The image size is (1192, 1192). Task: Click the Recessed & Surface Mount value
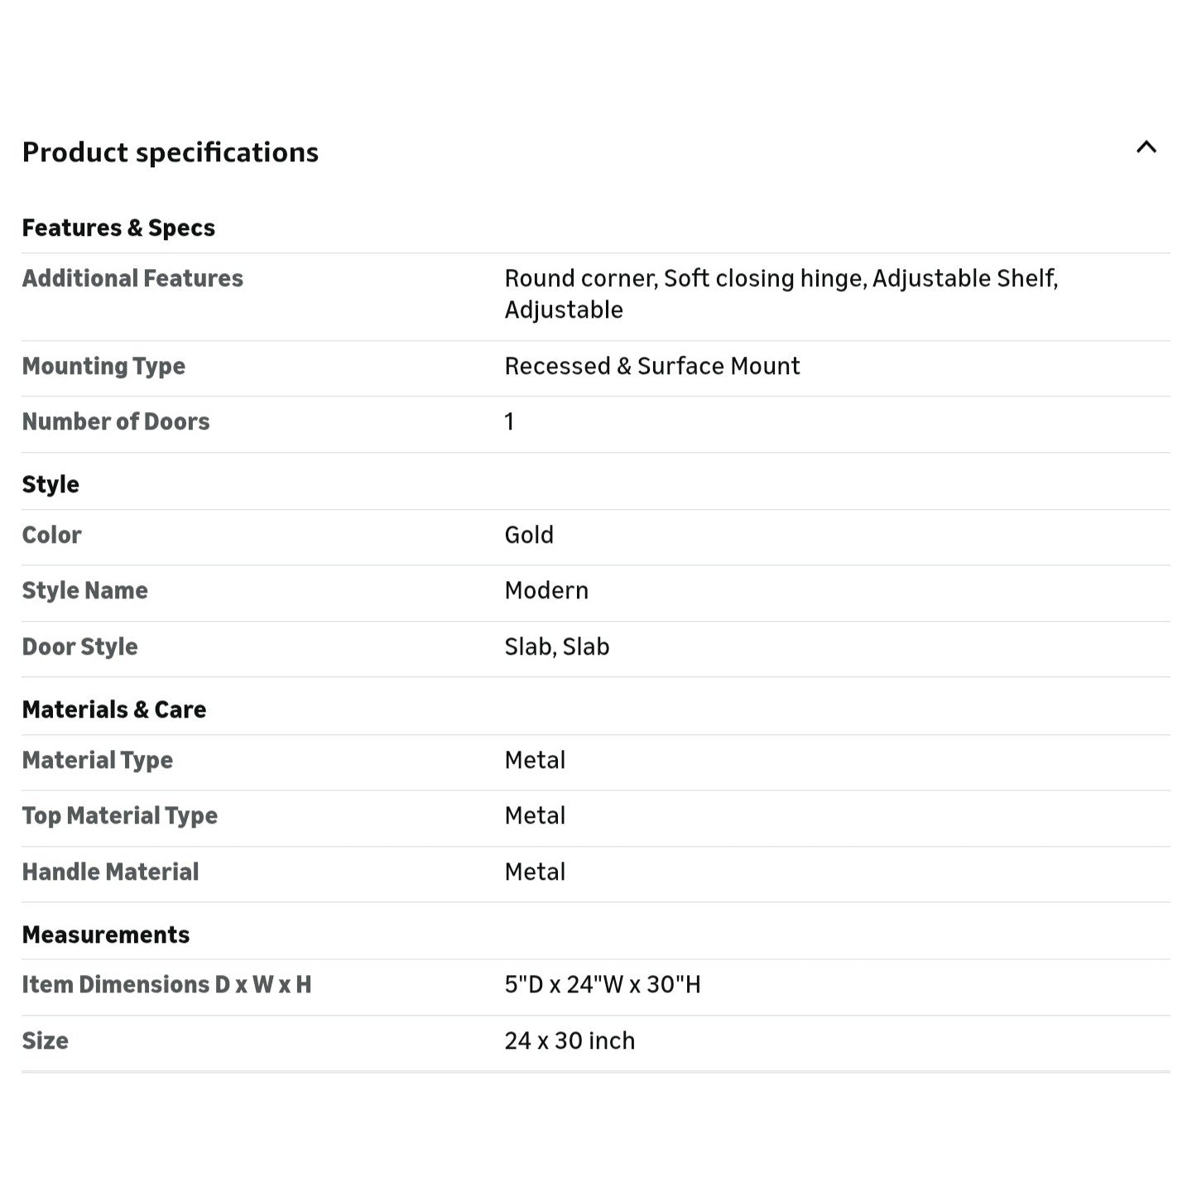pos(651,366)
